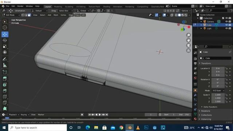Switch to face select mode

point(29,15)
